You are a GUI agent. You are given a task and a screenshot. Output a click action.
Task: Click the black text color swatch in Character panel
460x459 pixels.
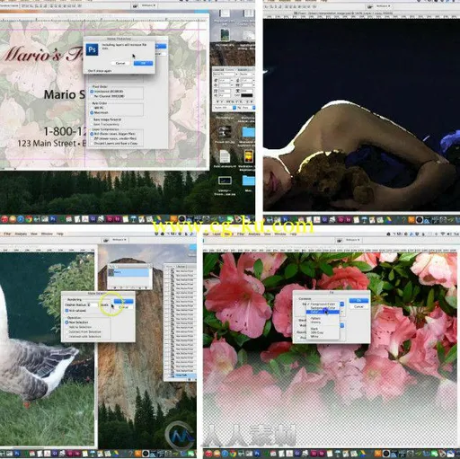[247, 95]
